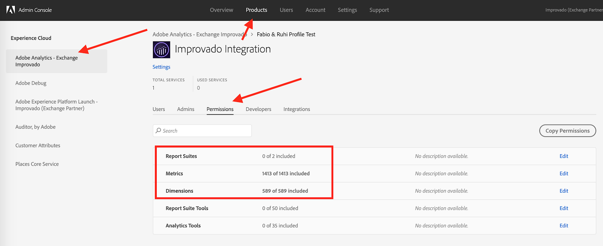Open the Overview menu

click(x=222, y=10)
